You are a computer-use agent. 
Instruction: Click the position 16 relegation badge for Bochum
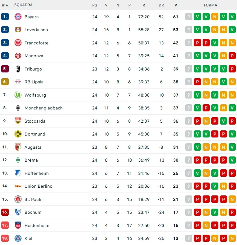(5, 212)
